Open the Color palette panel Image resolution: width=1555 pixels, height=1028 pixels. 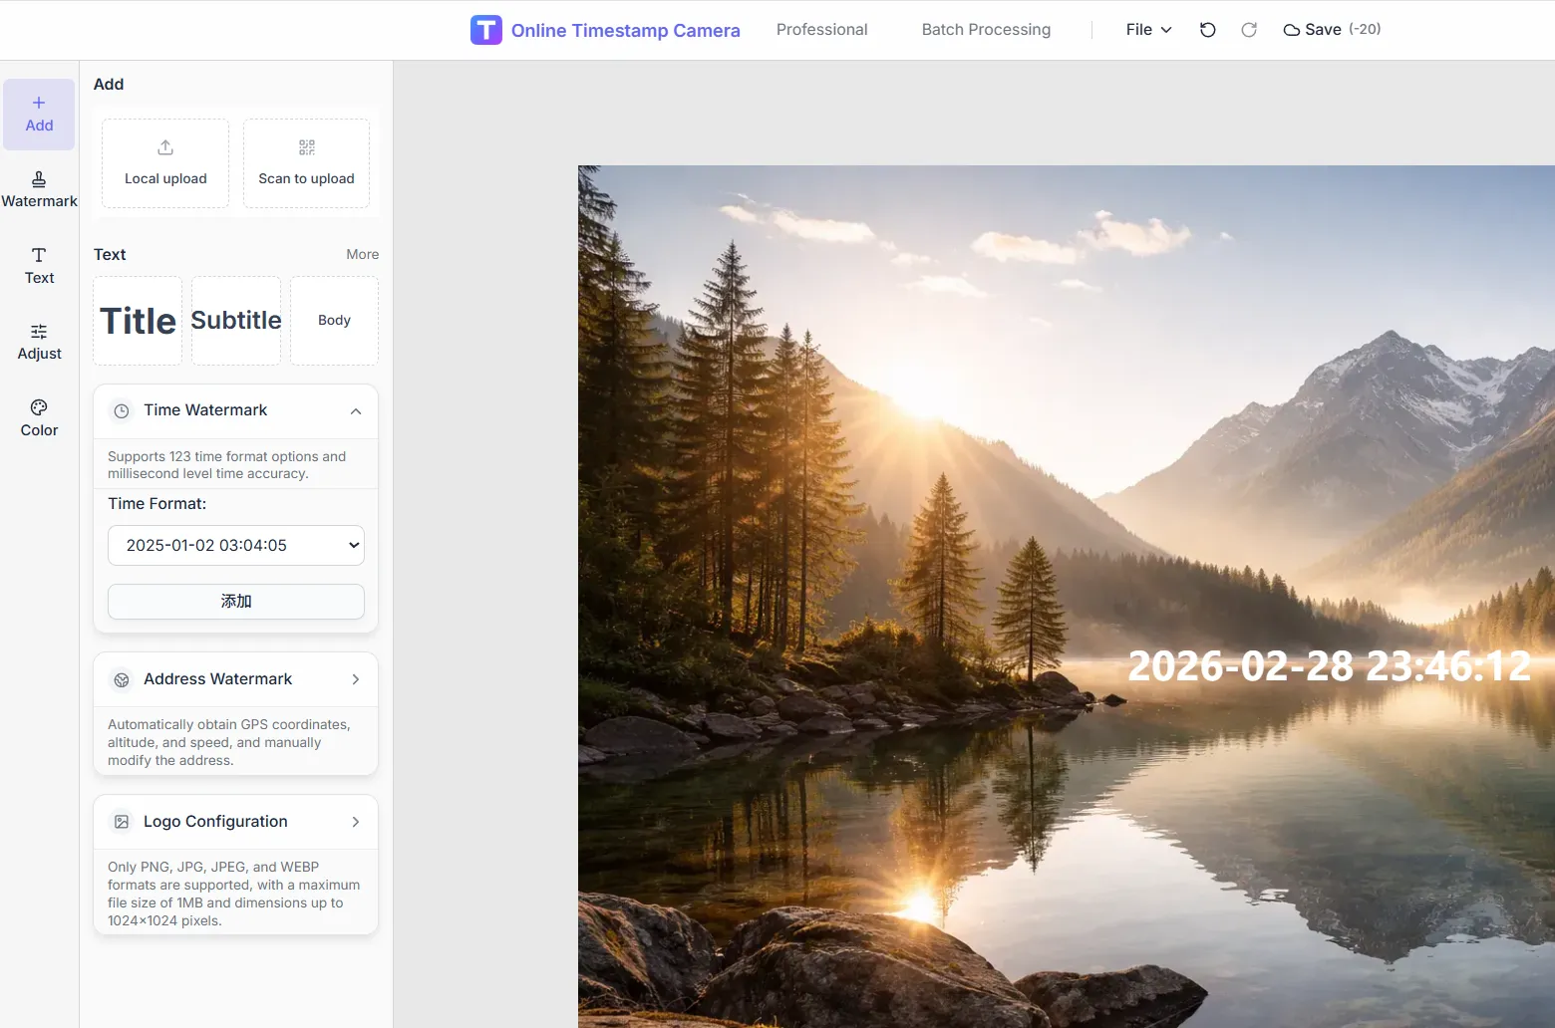click(39, 418)
